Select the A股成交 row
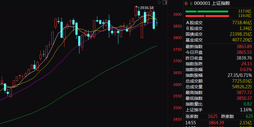 (x=218, y=23)
